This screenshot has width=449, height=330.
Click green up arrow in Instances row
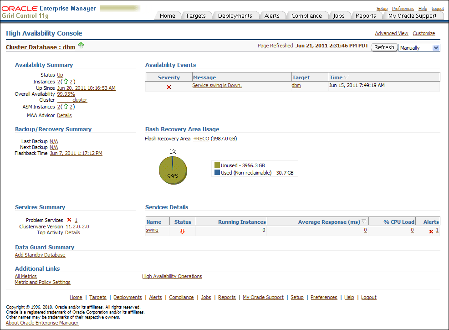[65, 82]
